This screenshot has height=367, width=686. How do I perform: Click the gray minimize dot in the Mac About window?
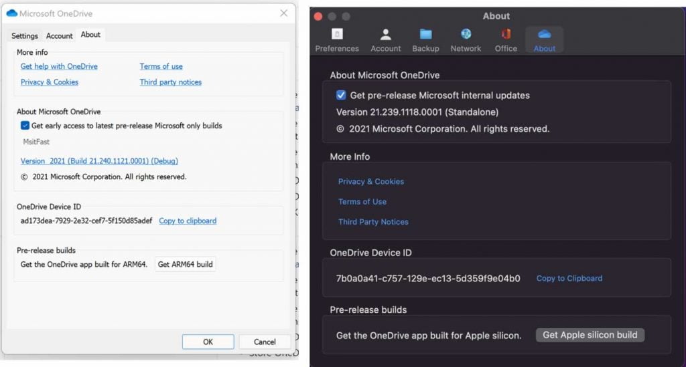coord(332,17)
